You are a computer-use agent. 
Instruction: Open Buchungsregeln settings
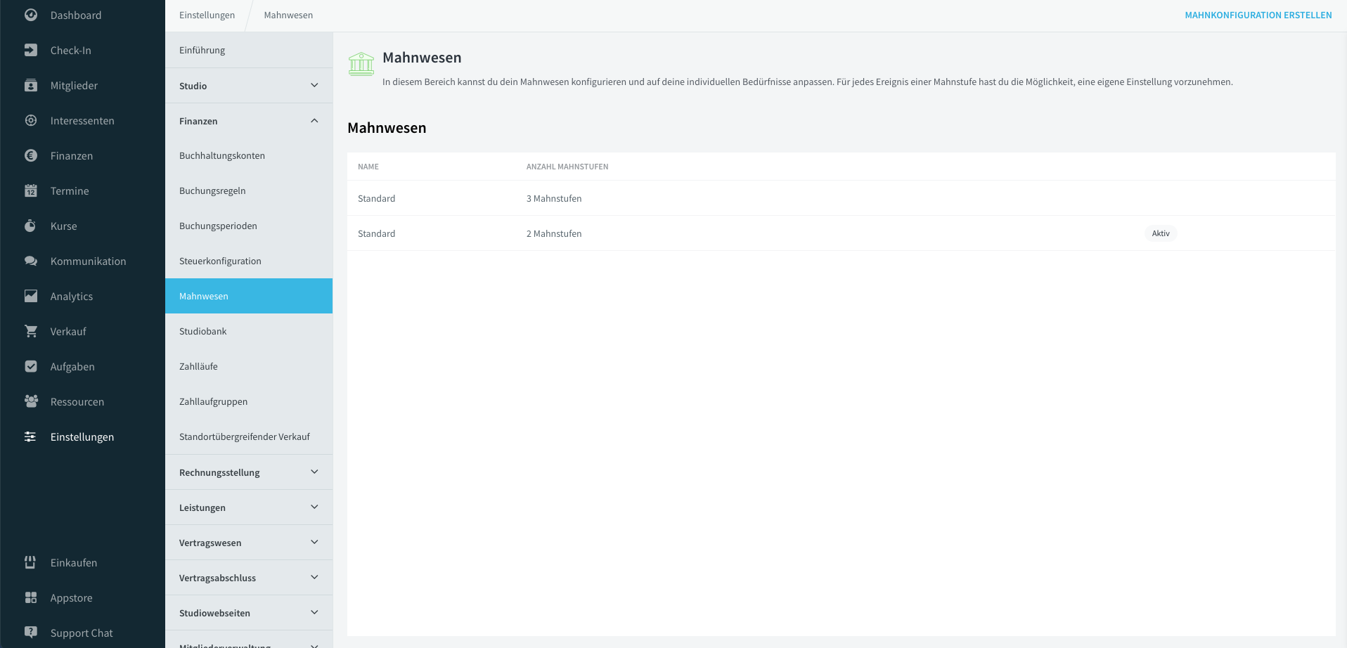pyautogui.click(x=249, y=190)
